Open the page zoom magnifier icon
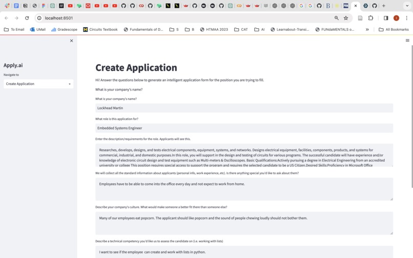Image resolution: width=413 pixels, height=258 pixels. coord(336,18)
